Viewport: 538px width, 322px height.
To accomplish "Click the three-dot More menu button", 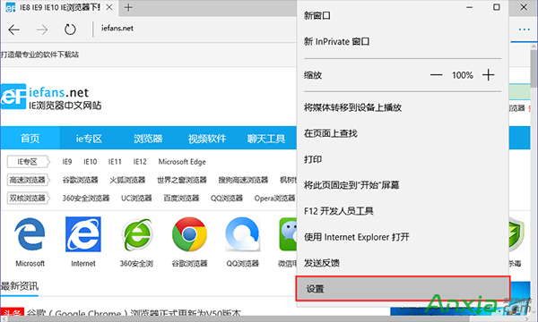I will [524, 30].
